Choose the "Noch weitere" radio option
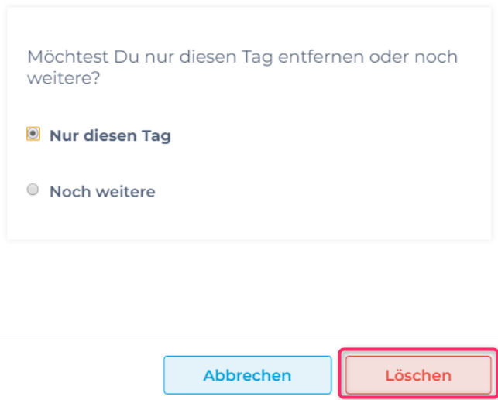This screenshot has width=498, height=400. tap(33, 190)
